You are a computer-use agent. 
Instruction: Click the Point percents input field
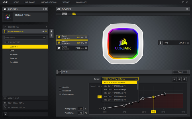coord(81,109)
